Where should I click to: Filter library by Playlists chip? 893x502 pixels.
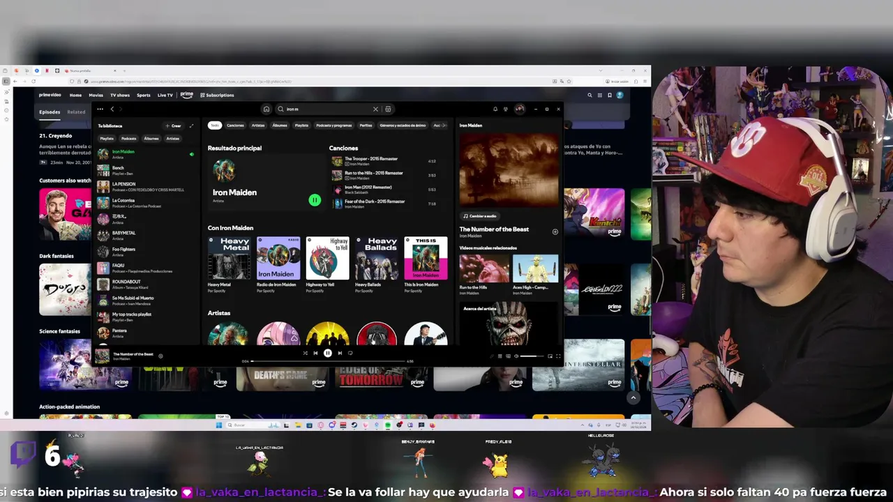click(x=107, y=138)
